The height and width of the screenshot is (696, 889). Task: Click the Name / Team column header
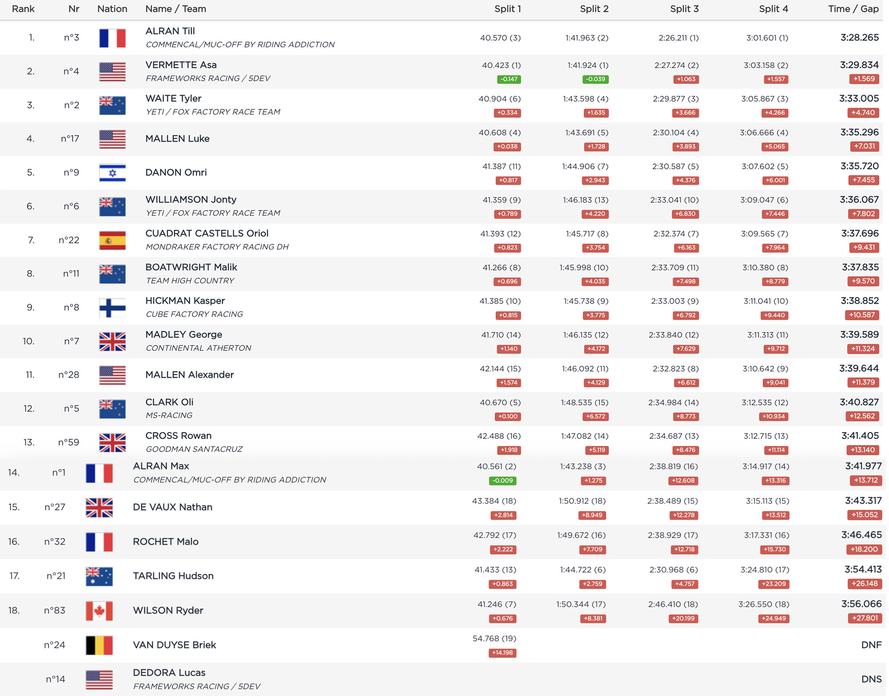(176, 9)
